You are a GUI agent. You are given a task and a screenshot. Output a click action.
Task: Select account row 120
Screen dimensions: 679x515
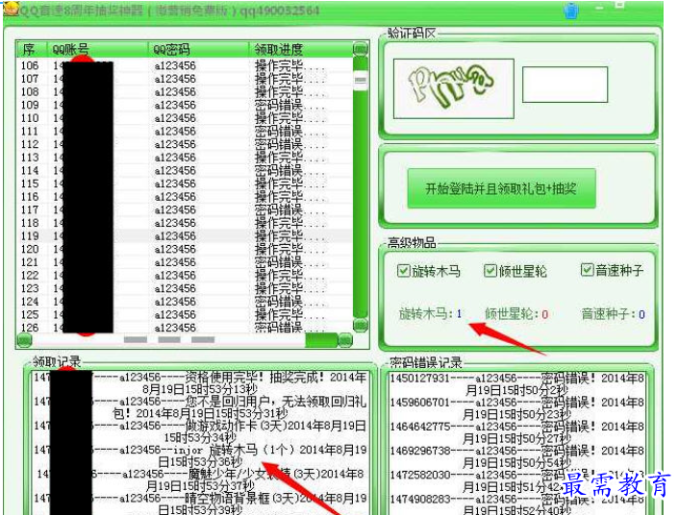tap(185, 249)
